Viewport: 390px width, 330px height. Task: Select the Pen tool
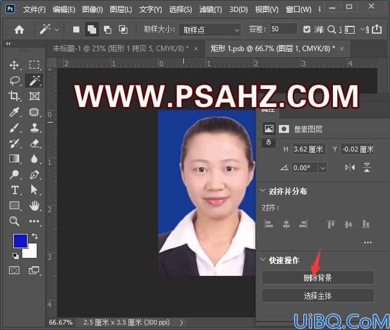(34, 175)
